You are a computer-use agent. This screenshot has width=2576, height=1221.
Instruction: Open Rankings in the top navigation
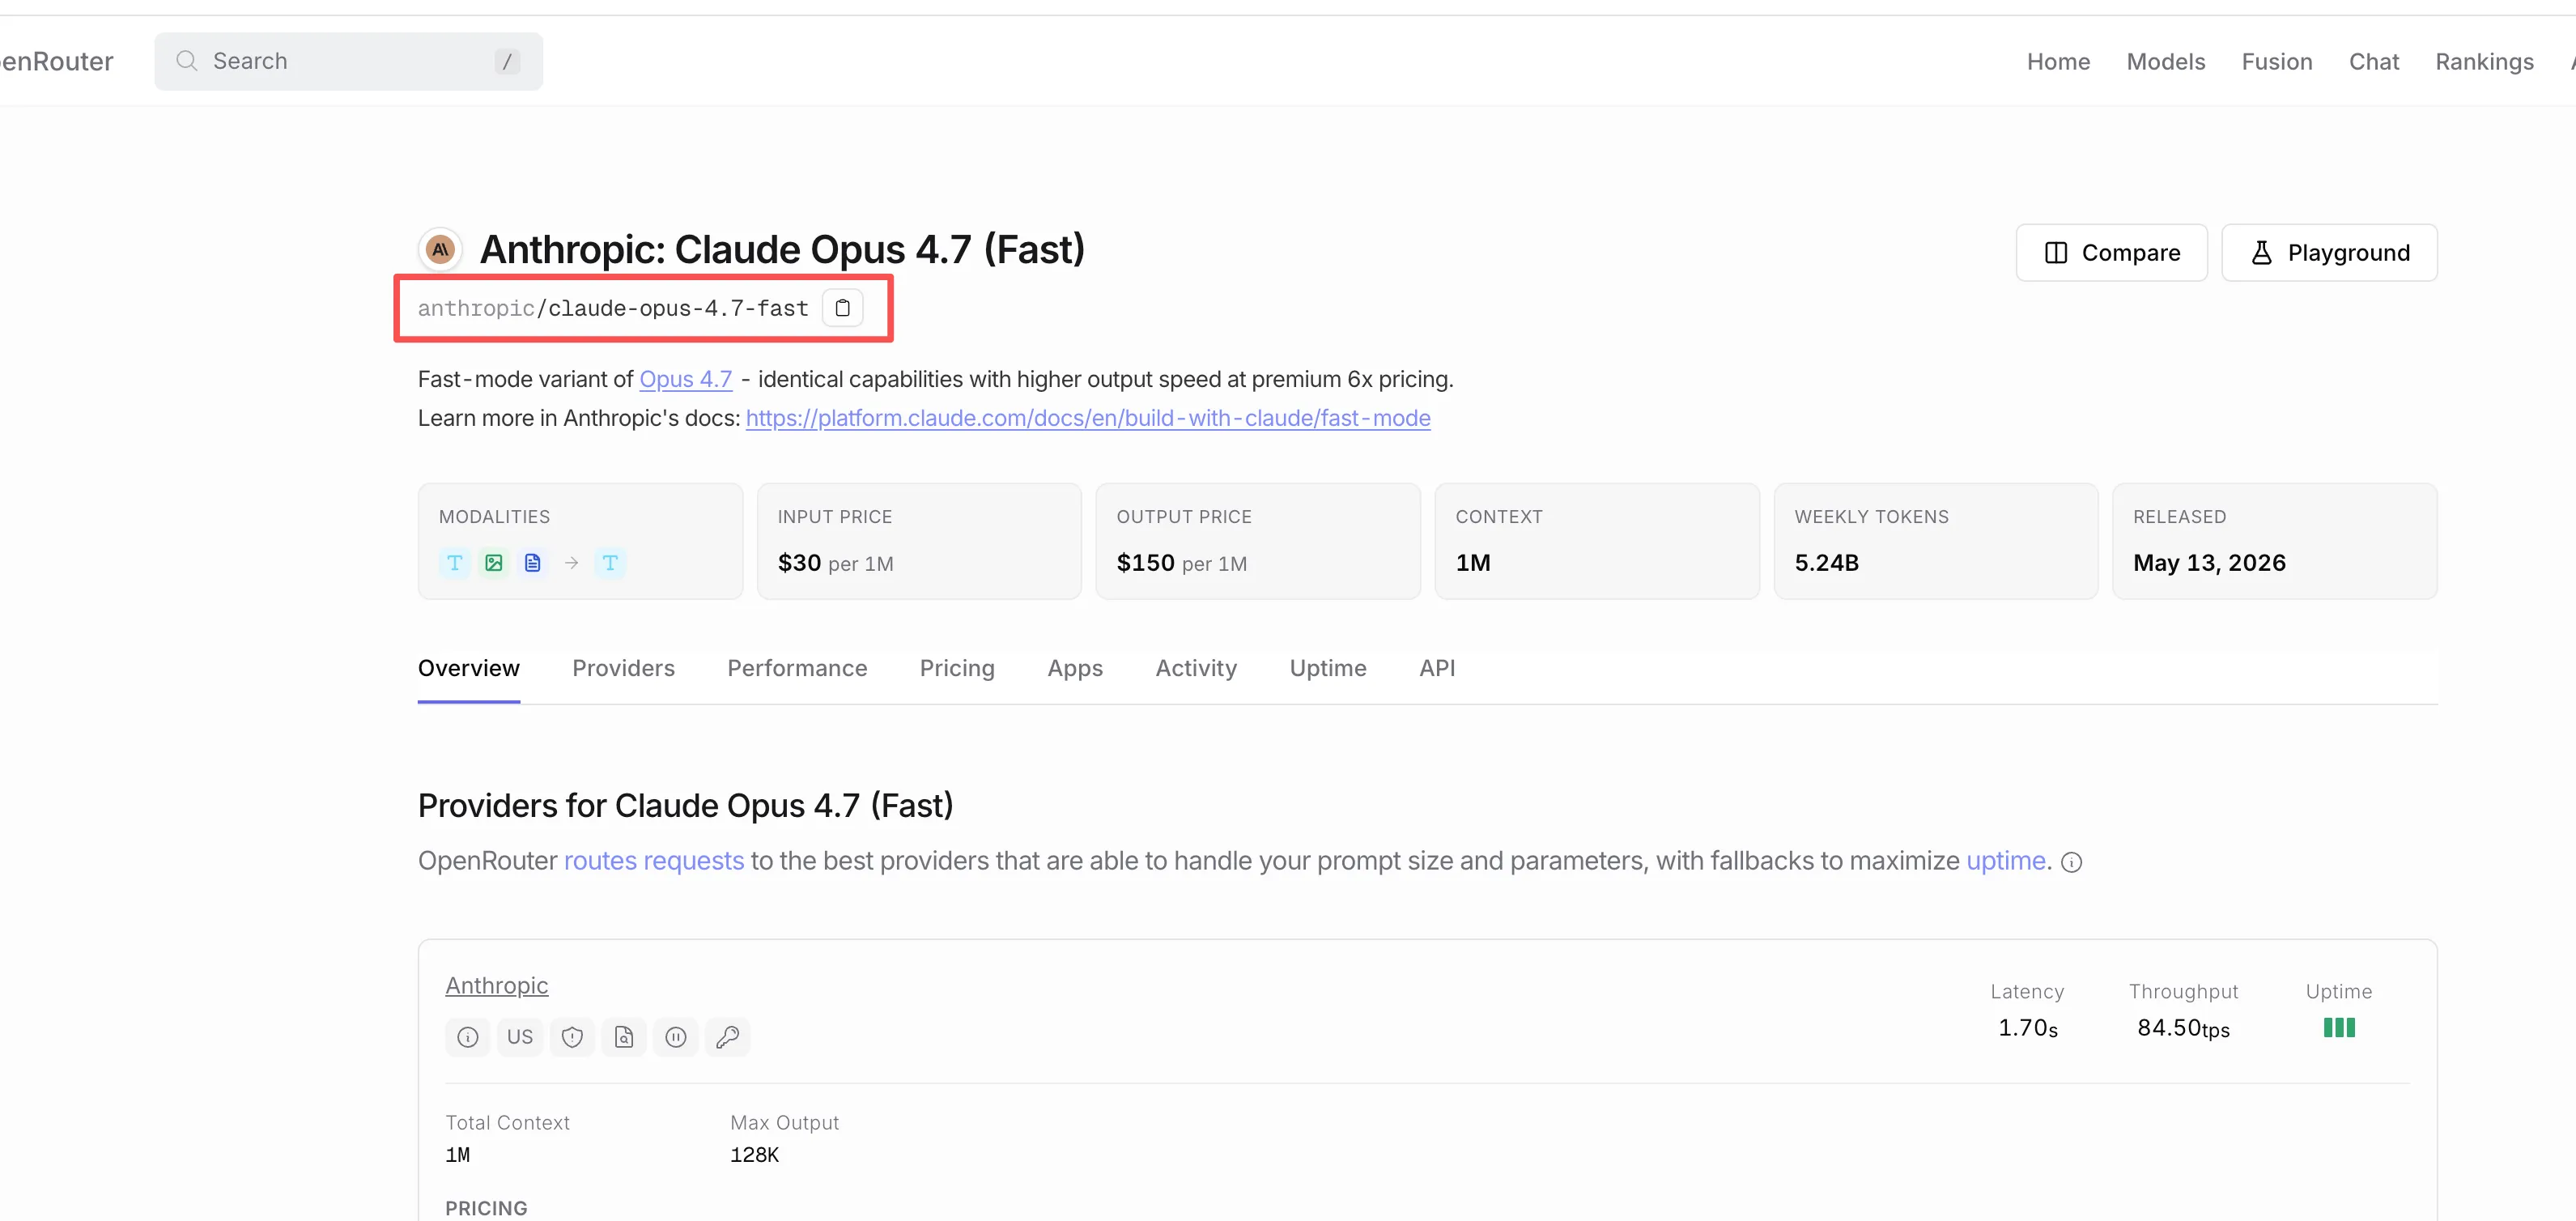2484,62
